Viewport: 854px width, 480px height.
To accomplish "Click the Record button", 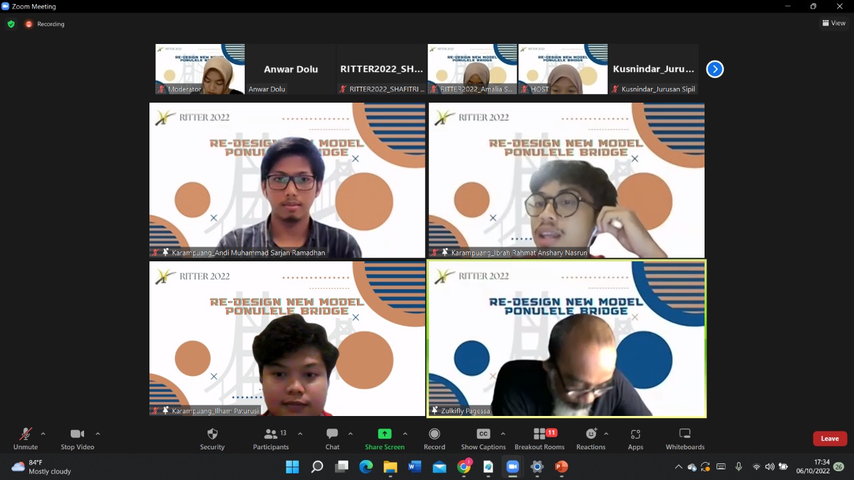I will pyautogui.click(x=434, y=438).
